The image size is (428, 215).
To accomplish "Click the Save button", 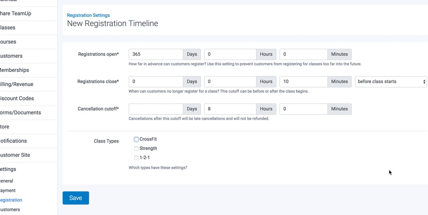I will point(76,198).
